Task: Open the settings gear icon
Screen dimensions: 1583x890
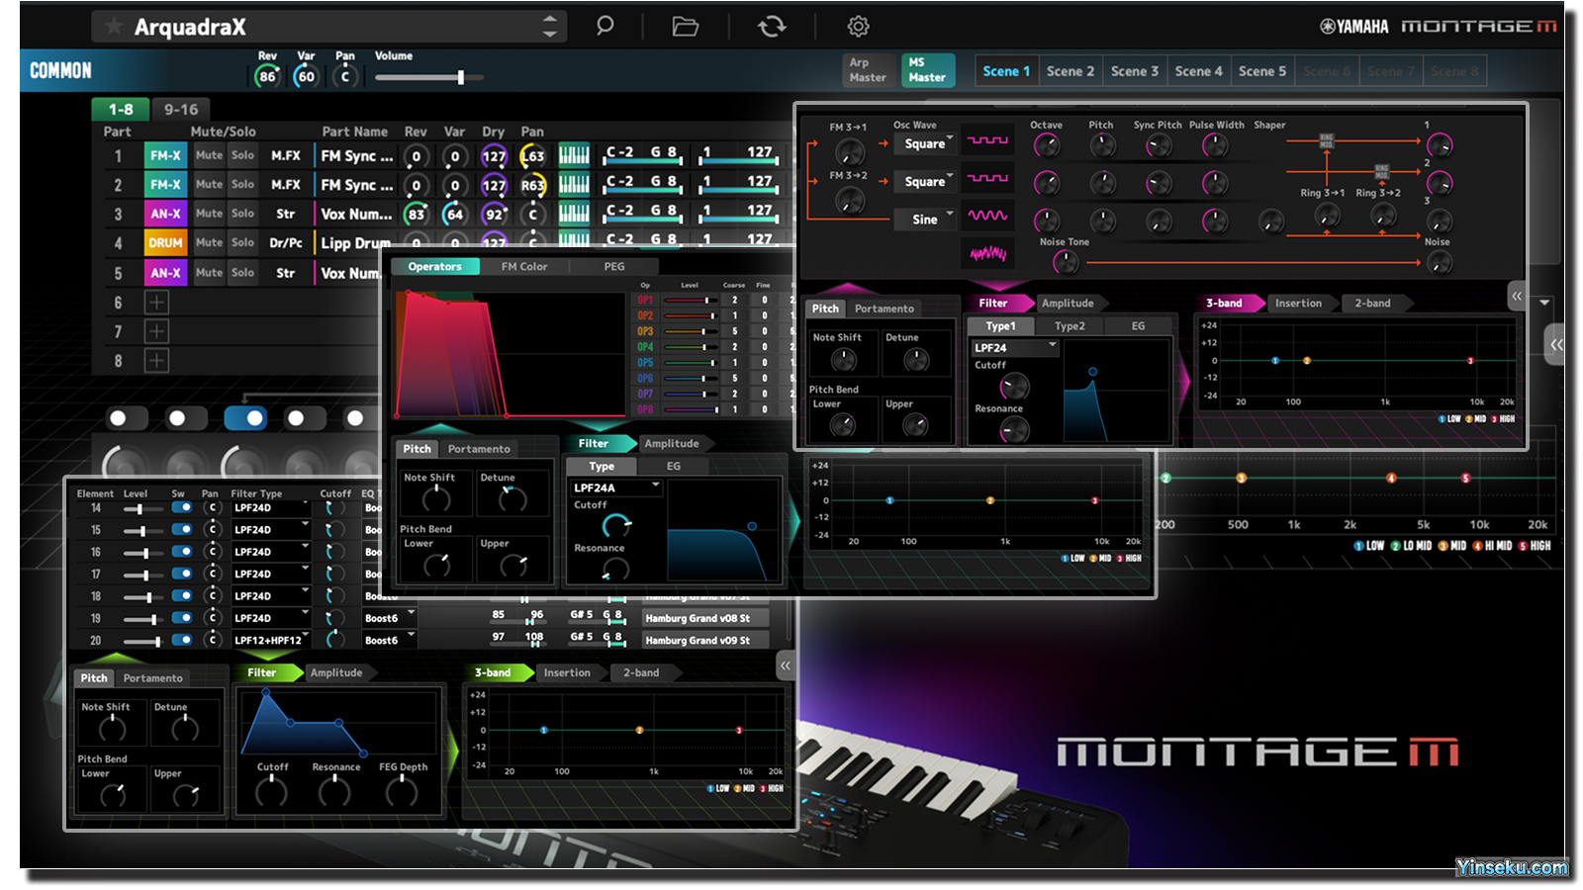Action: 858,26
